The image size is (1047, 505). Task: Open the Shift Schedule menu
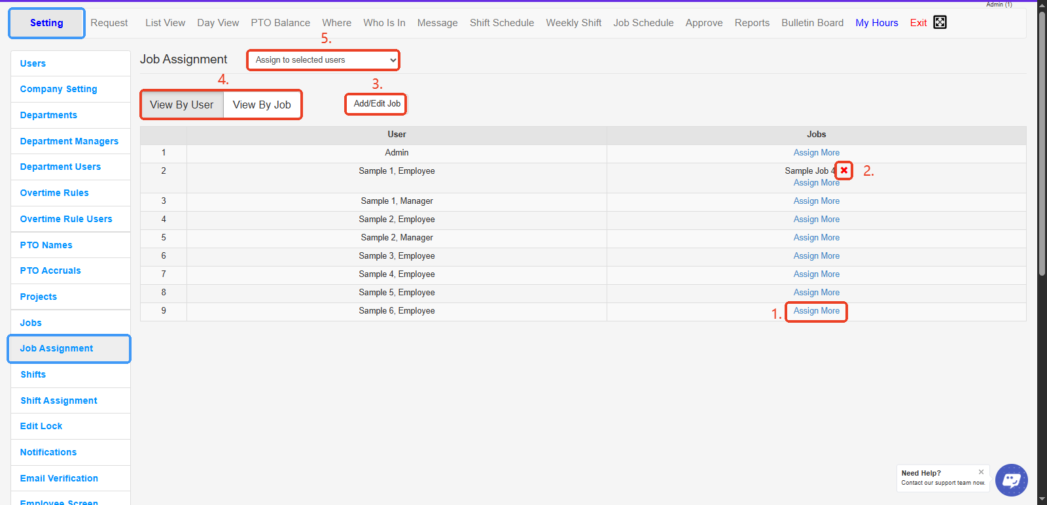coord(501,23)
